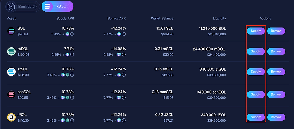Click the info icon next to Bonfida
294x129 pixels.
tap(35, 7)
